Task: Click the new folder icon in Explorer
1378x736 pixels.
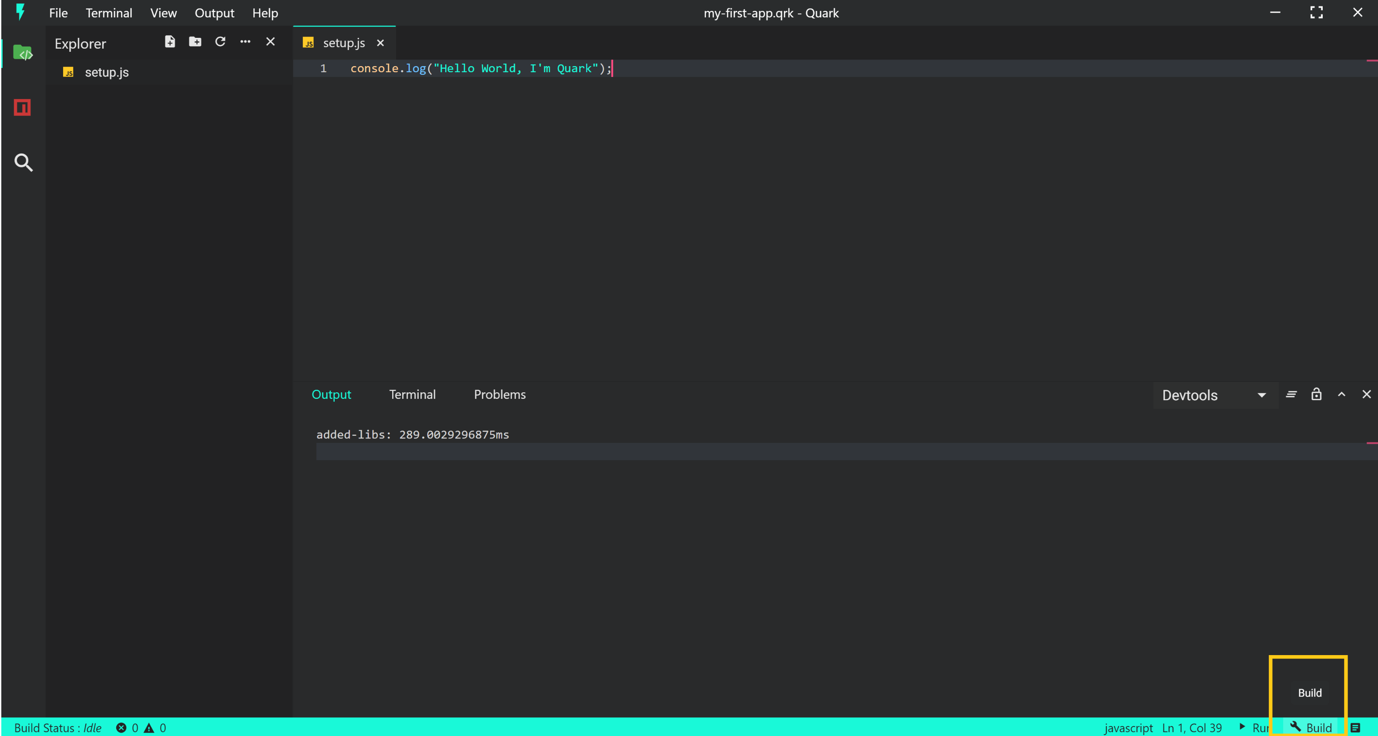Action: [195, 42]
